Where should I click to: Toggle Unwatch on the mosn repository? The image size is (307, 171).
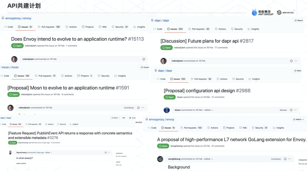point(144,67)
